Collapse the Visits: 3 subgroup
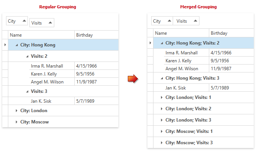This screenshot has width=256, height=151. point(27,91)
